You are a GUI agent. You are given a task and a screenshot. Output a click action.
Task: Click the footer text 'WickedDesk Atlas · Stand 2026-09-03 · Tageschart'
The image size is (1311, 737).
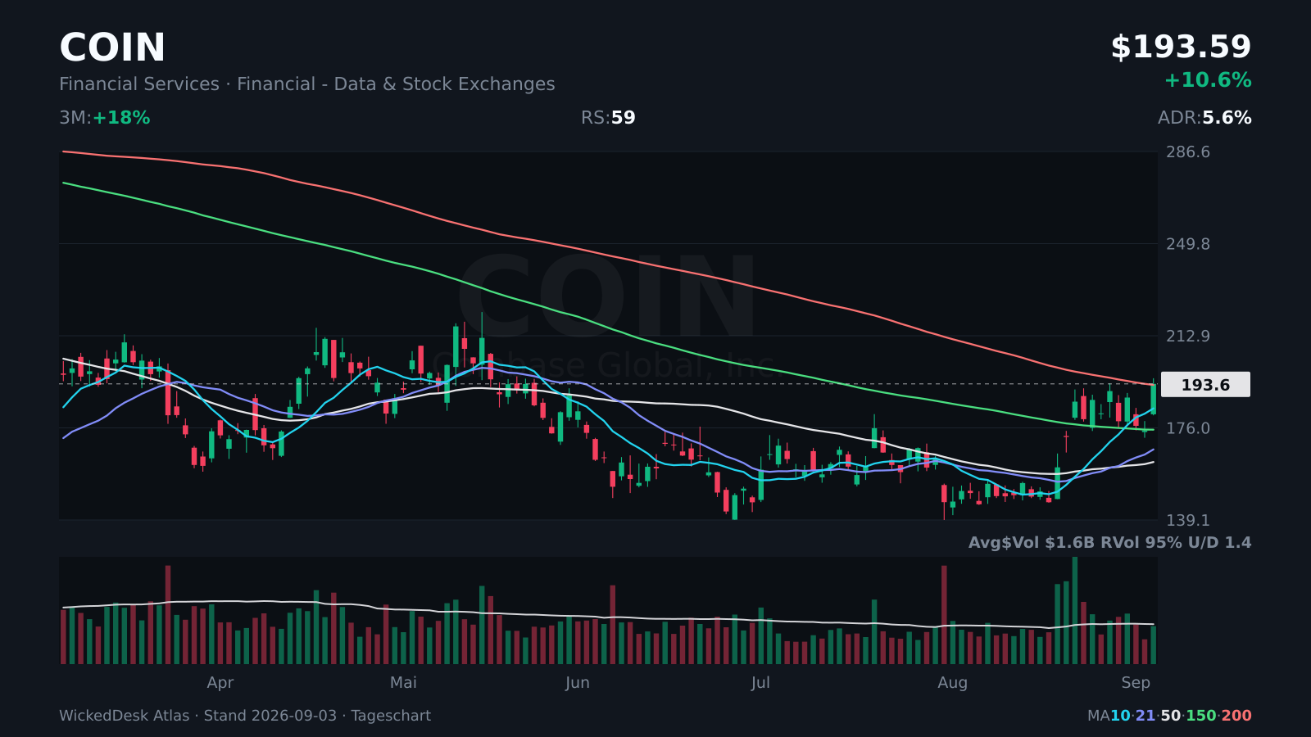pyautogui.click(x=245, y=716)
